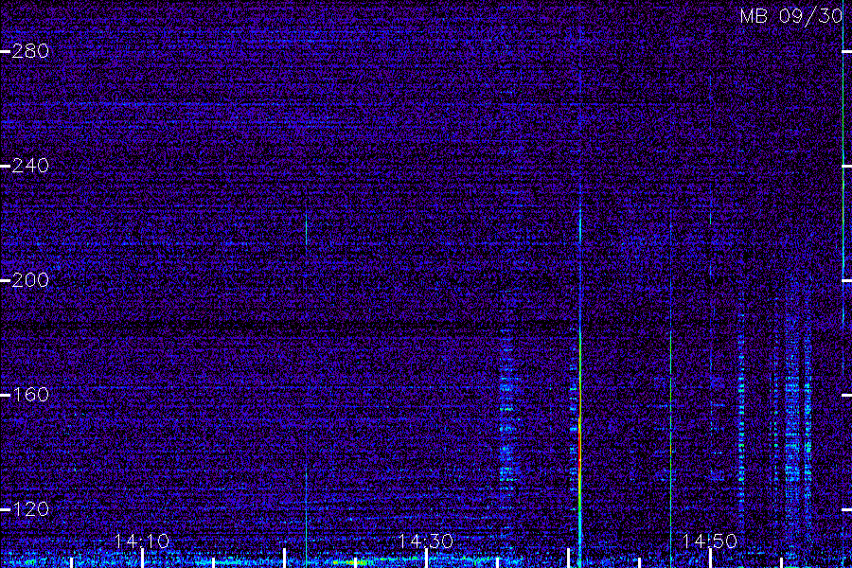Click the time tick mark below 14:30
Image resolution: width=852 pixels, height=568 pixels.
pos(427,559)
